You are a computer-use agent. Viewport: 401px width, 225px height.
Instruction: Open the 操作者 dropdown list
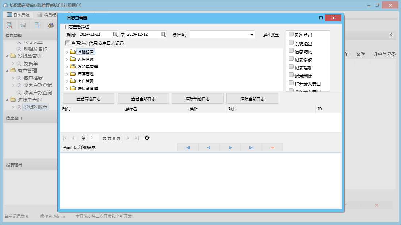252,35
